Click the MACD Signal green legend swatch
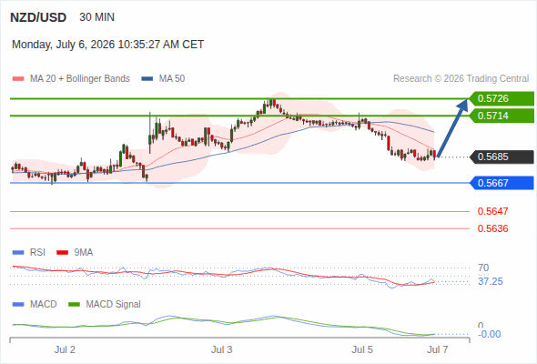The width and height of the screenshot is (537, 364). (74, 305)
